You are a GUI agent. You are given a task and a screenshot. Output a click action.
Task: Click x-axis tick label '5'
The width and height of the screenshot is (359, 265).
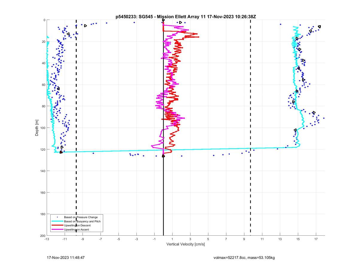pyautogui.click(x=208, y=239)
